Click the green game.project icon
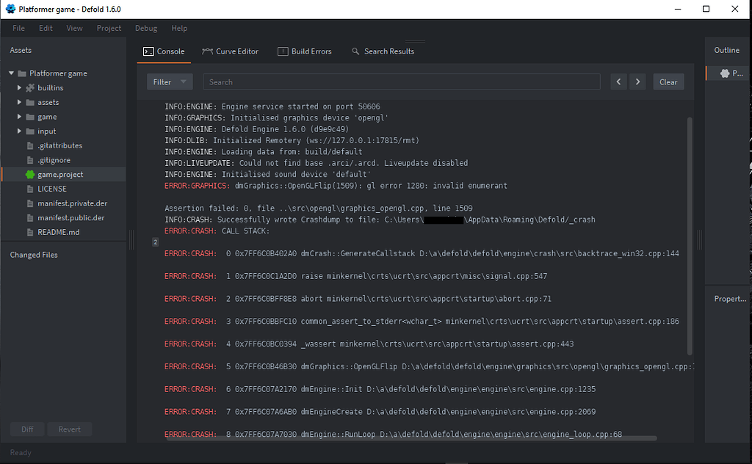The height and width of the screenshot is (464, 752). (x=30, y=175)
